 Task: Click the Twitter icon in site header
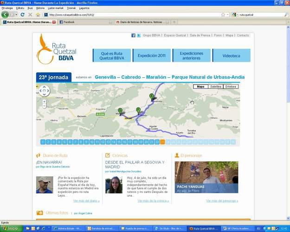tap(139, 35)
